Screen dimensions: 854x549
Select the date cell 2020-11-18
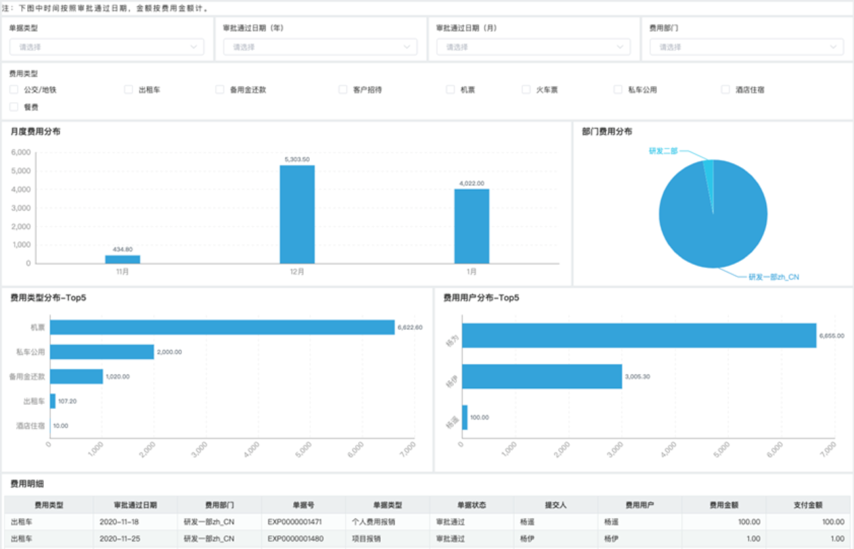coord(118,522)
